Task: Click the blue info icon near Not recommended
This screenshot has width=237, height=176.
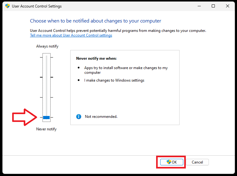Action: pyautogui.click(x=79, y=117)
